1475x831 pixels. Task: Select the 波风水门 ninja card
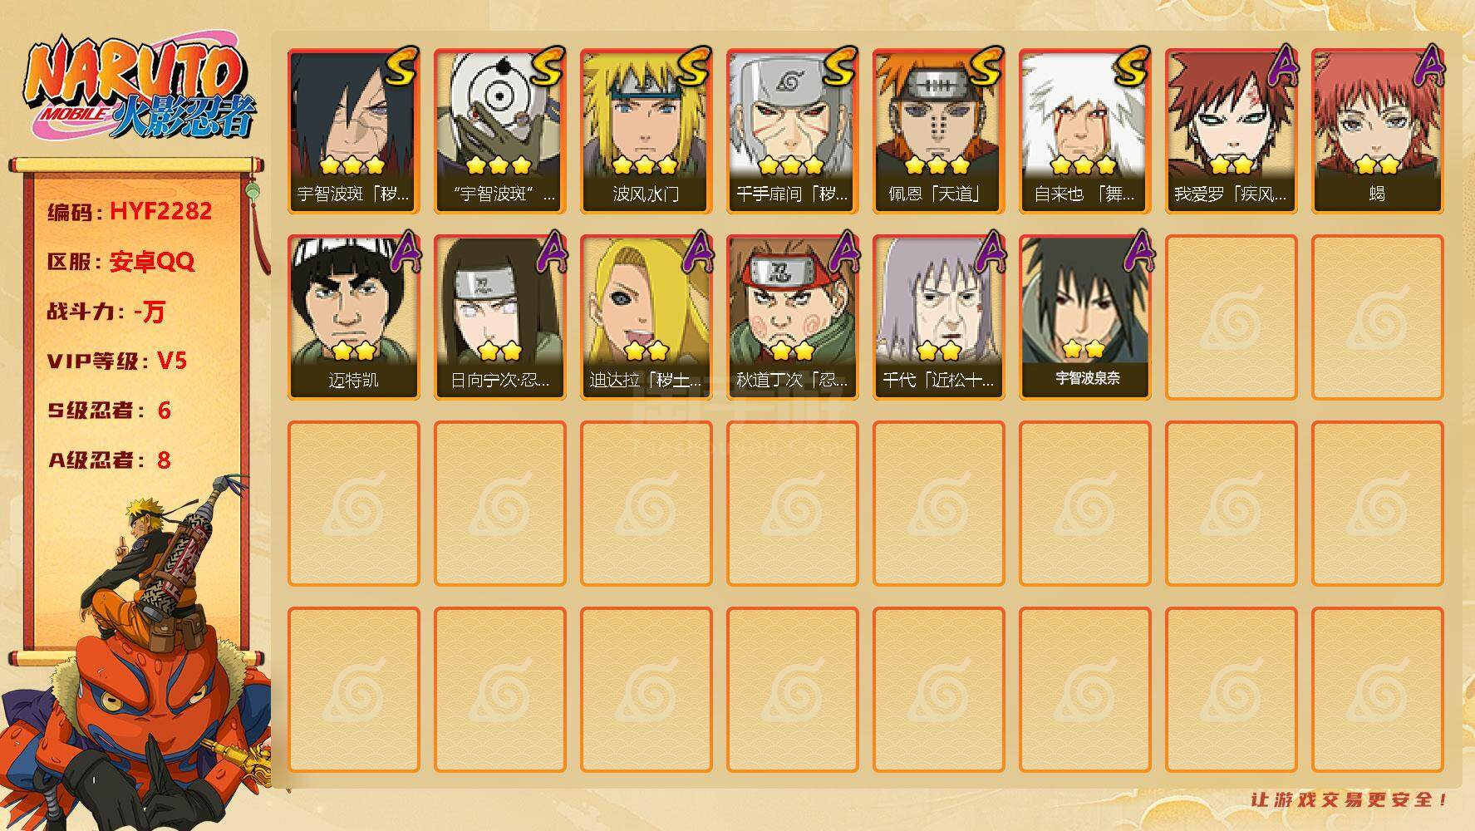(646, 131)
